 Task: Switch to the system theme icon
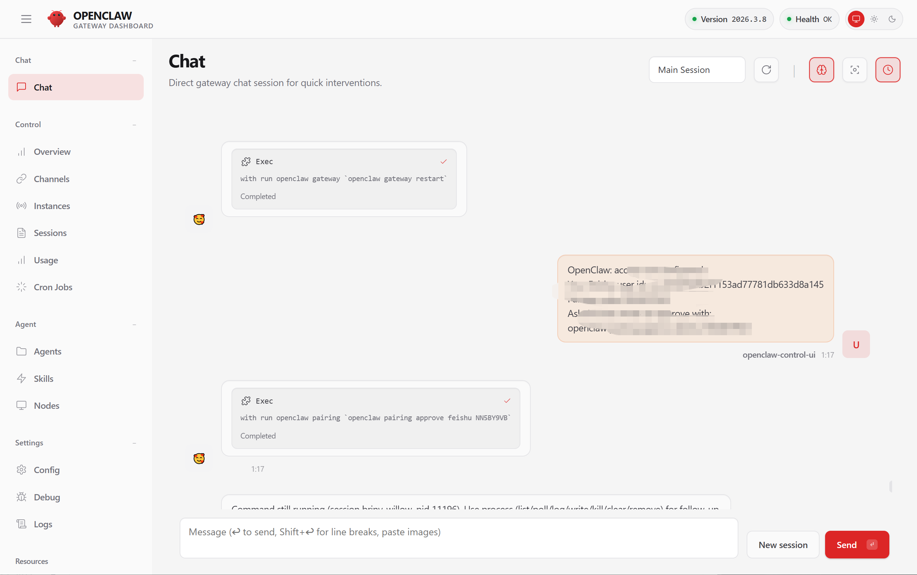tap(856, 19)
